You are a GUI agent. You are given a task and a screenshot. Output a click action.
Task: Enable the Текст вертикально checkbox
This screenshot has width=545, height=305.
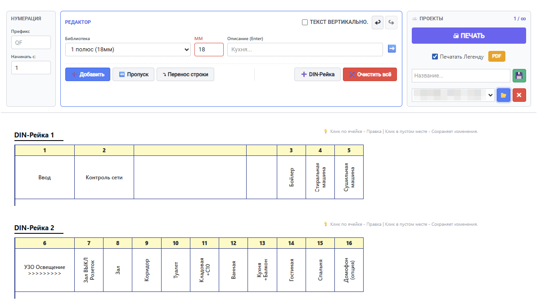tap(305, 22)
